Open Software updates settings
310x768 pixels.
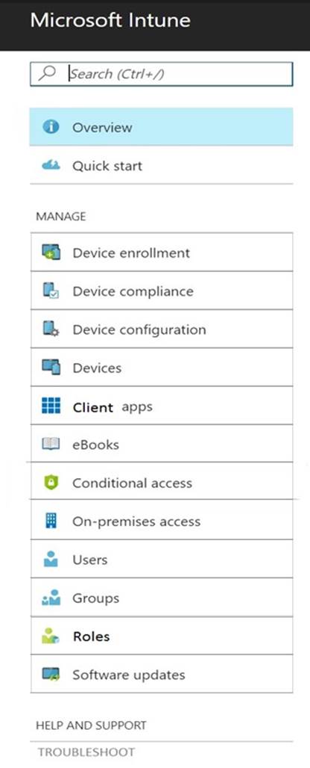(x=162, y=675)
